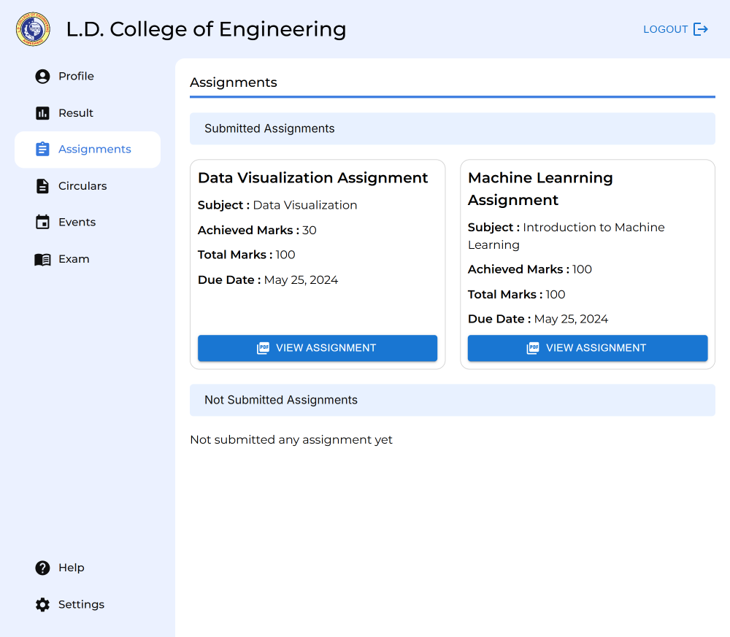Click the Exam open book icon
The width and height of the screenshot is (730, 637).
click(x=42, y=259)
